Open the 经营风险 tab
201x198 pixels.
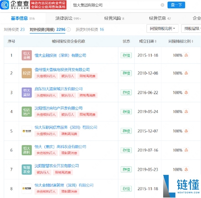pyautogui.click(x=114, y=18)
